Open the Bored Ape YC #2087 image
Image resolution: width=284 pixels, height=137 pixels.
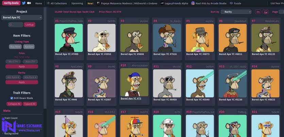click(101, 83)
